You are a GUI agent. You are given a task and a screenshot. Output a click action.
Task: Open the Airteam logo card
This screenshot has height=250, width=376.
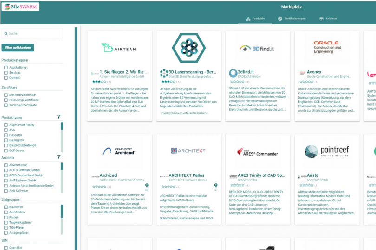click(x=120, y=47)
